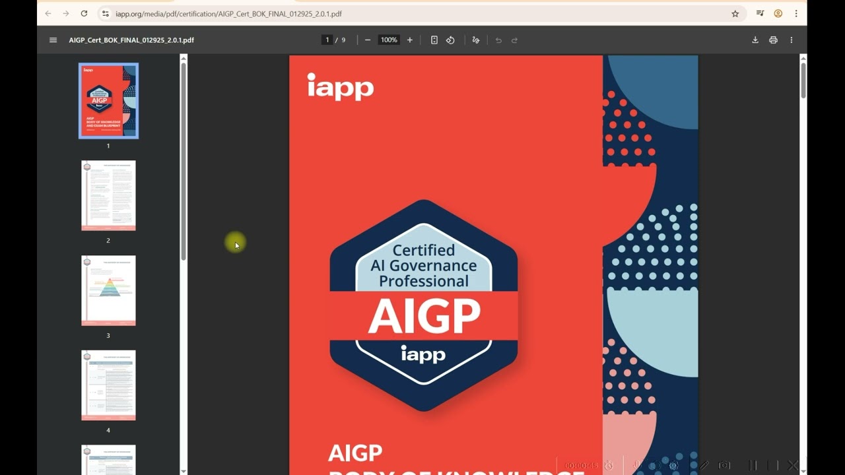Select page 2 thumbnail
Viewport: 845px width, 475px height.
coord(108,195)
